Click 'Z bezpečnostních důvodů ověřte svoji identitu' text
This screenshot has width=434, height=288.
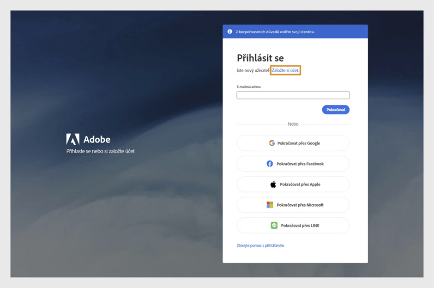(275, 32)
